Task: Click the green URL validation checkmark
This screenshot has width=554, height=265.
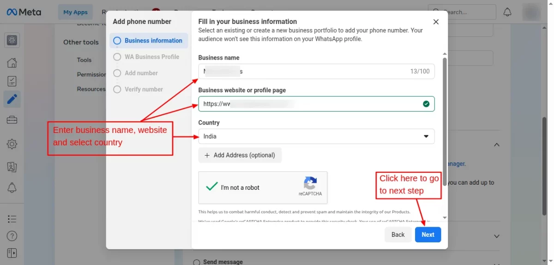Action: [426, 104]
